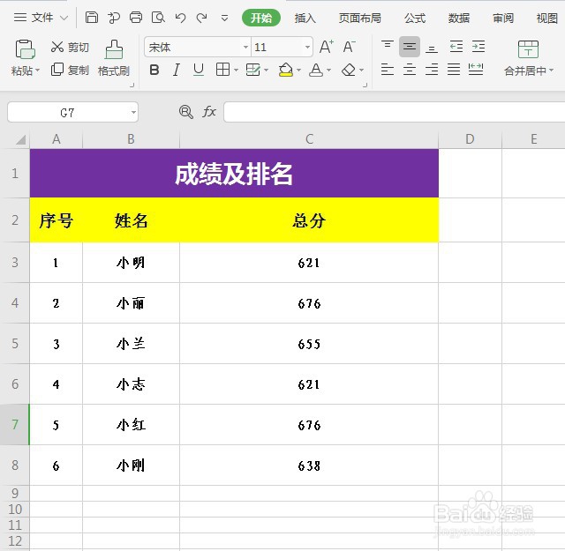Click the cell style table icon
The height and width of the screenshot is (551, 565).
(253, 70)
